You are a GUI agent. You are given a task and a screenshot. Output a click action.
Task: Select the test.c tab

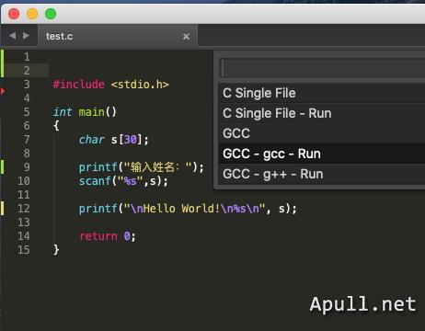tap(118, 36)
